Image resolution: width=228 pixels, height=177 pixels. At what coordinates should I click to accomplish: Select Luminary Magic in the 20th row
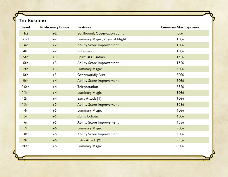pos(89,146)
